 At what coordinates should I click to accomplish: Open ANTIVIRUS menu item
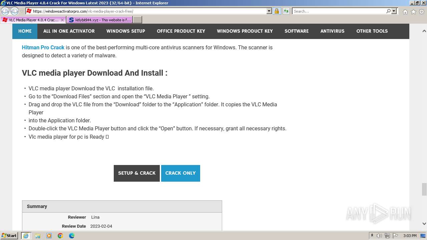coord(333,31)
